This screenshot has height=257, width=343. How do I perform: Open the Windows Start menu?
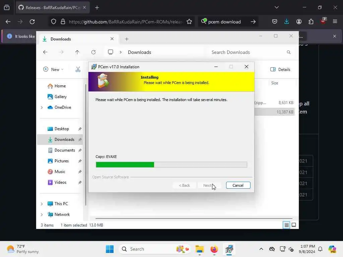tap(110, 249)
